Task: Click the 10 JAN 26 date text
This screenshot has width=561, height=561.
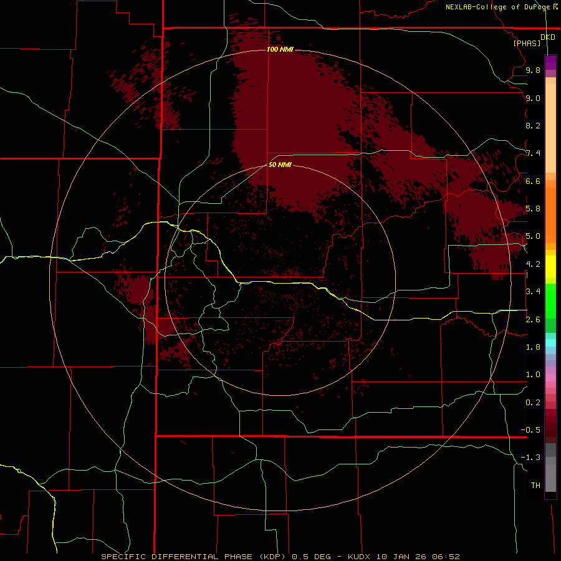Action: point(402,557)
